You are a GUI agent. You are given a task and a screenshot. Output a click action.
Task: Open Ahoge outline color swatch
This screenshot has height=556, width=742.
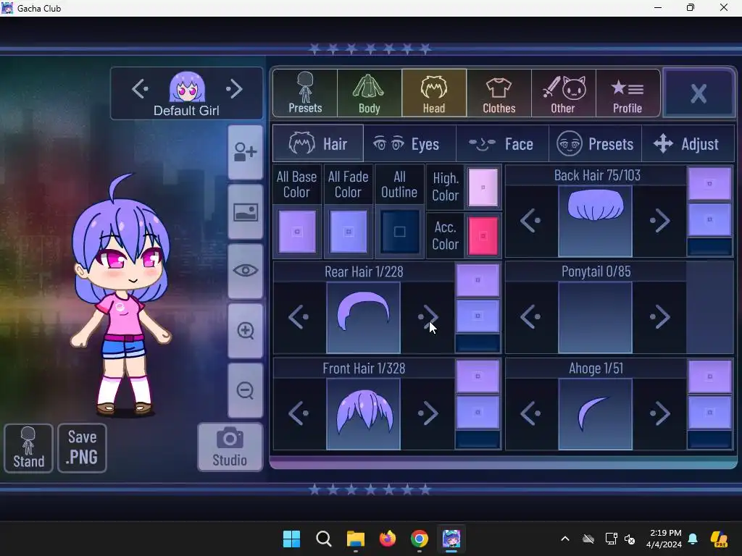[709, 439]
